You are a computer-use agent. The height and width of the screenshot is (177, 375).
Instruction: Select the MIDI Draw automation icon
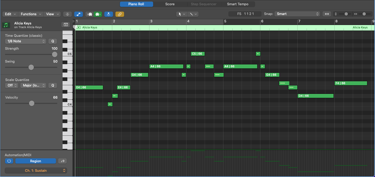tap(78, 14)
